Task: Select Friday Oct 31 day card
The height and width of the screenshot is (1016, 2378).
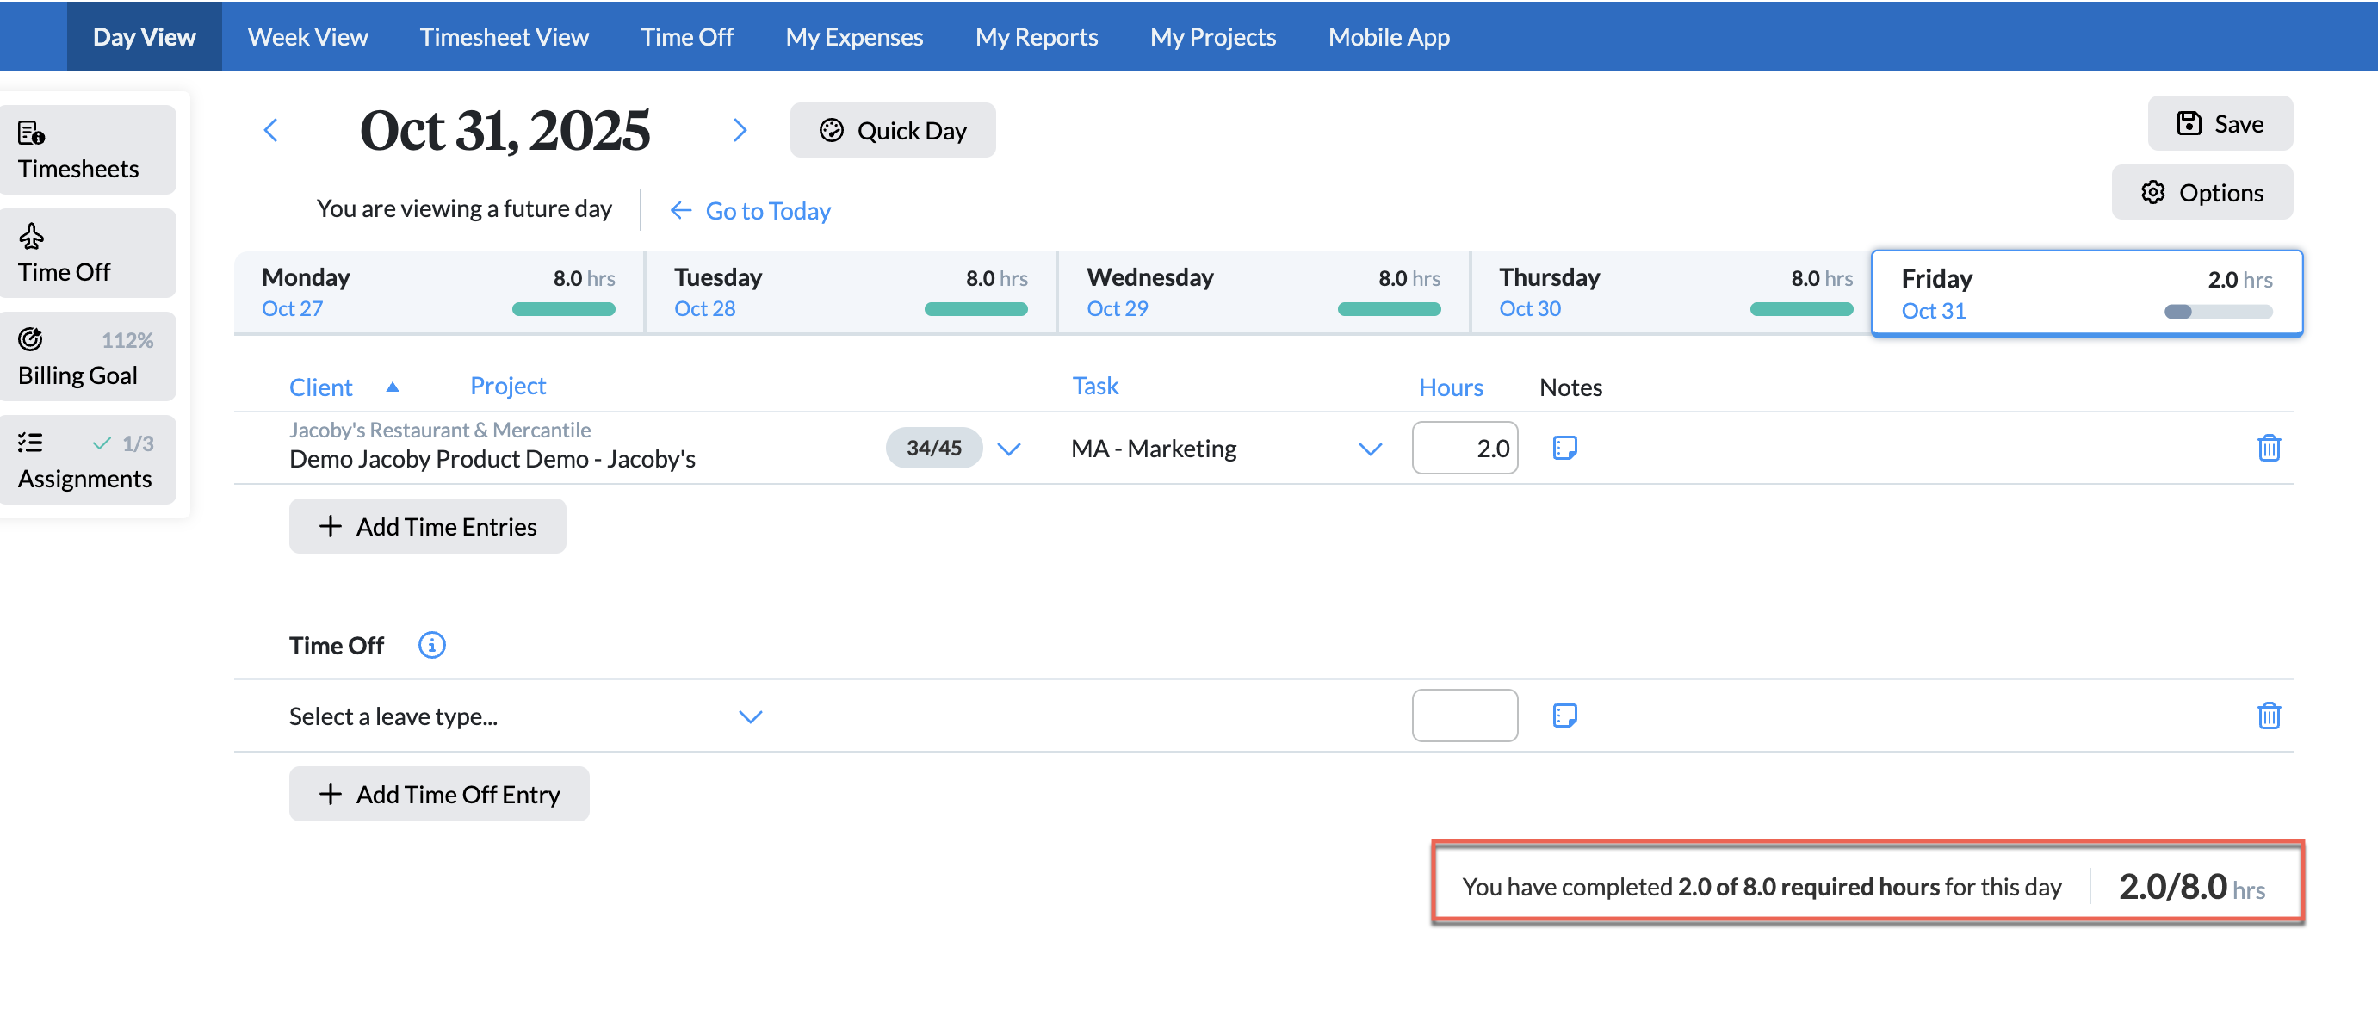Action: point(2087,293)
